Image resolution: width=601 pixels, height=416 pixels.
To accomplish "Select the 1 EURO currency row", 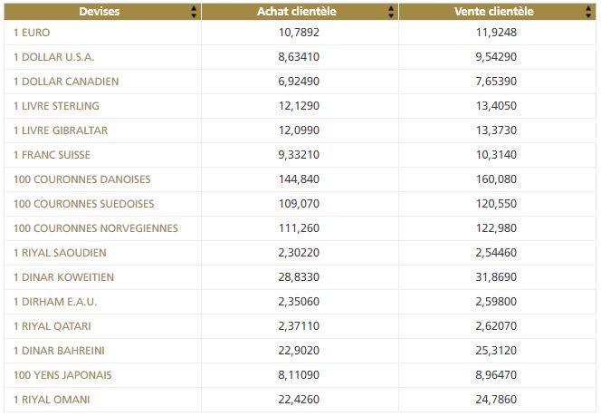I will (33, 33).
